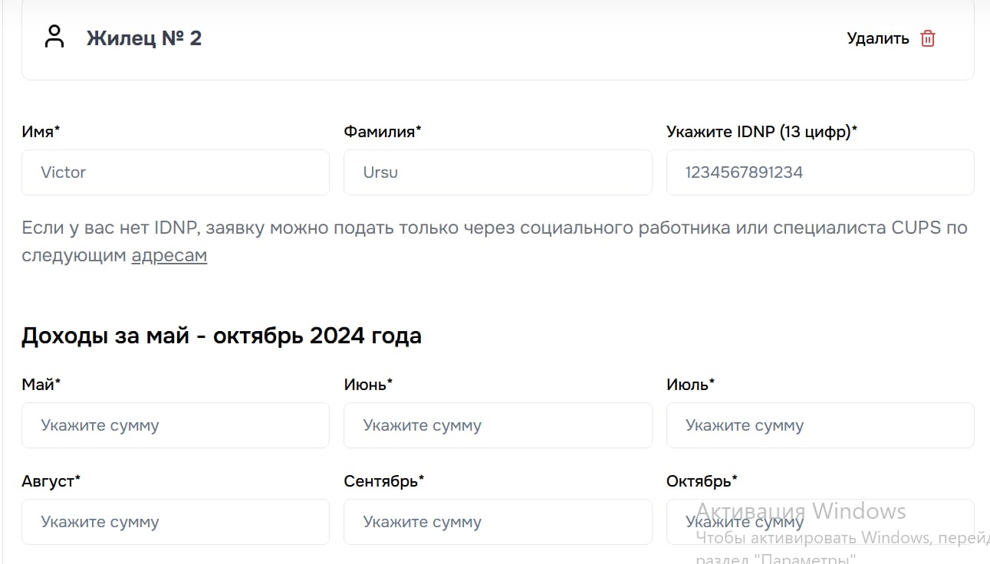Select the Фамилия field showing Ursu
This screenshot has width=990, height=564.
coord(498,172)
